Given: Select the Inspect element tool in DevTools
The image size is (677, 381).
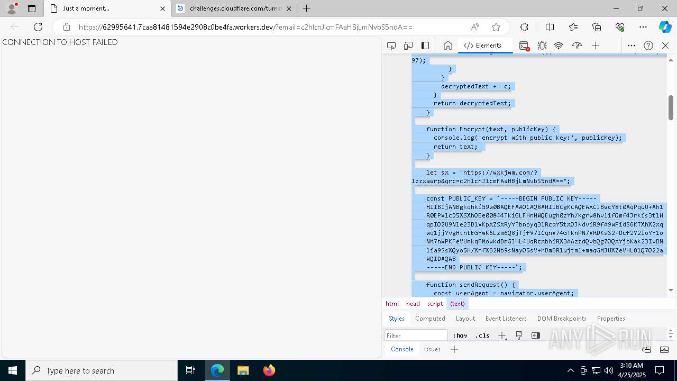Looking at the screenshot, I should pos(391,46).
